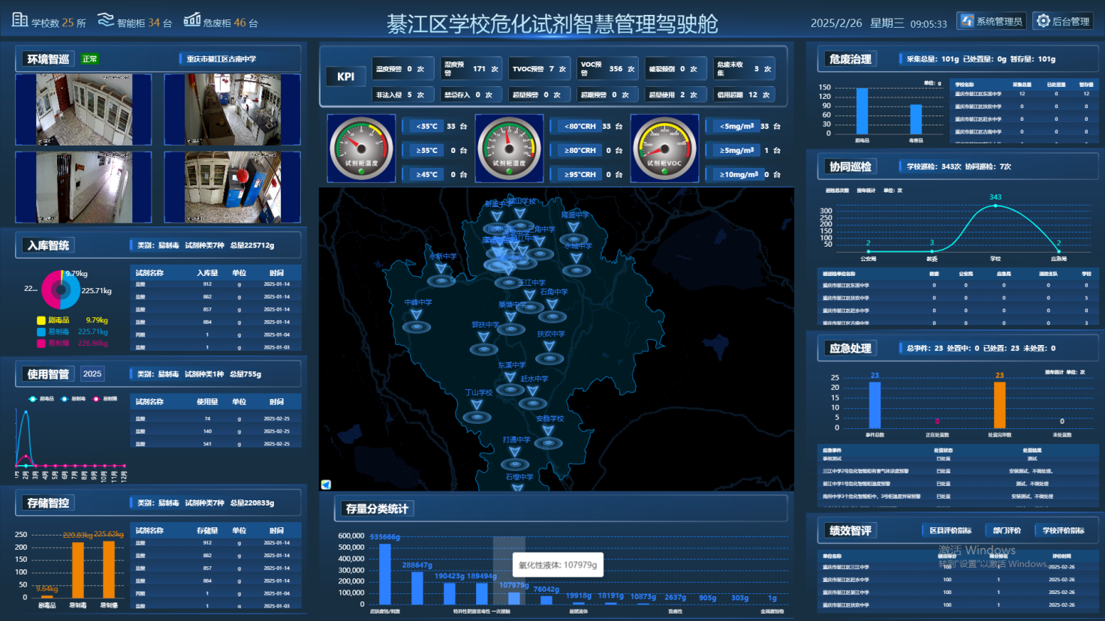Open the 2025 year selector in 使用智管

pos(92,373)
